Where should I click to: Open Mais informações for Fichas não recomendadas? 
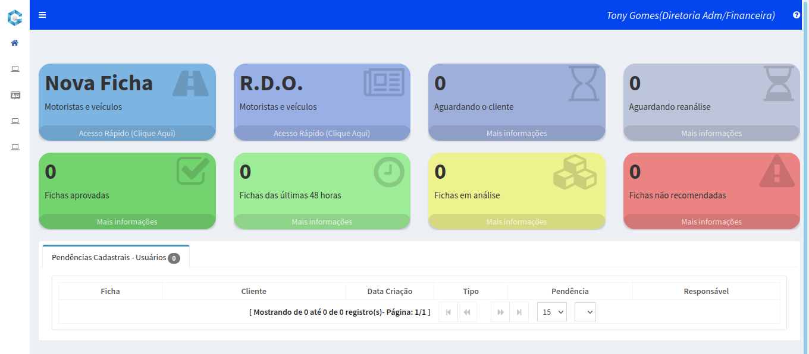[711, 222]
